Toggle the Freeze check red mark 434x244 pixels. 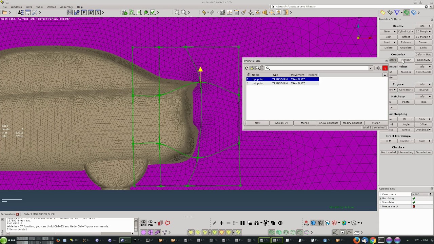[x=414, y=207]
